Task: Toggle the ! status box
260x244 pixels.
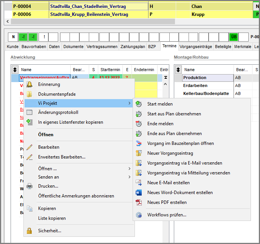Action: (x=44, y=37)
